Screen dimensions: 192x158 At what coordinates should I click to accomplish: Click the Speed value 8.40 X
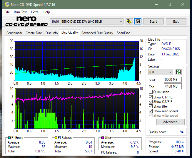click(179, 151)
